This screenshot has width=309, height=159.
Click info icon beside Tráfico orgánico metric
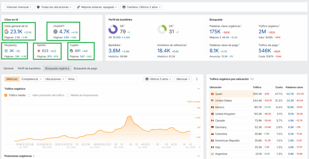coord(280,25)
